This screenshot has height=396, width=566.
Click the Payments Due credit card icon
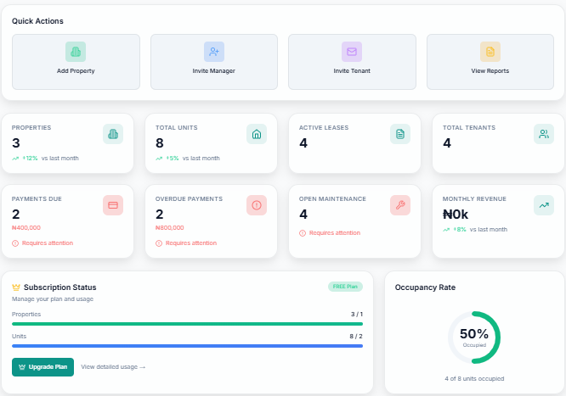[113, 205]
